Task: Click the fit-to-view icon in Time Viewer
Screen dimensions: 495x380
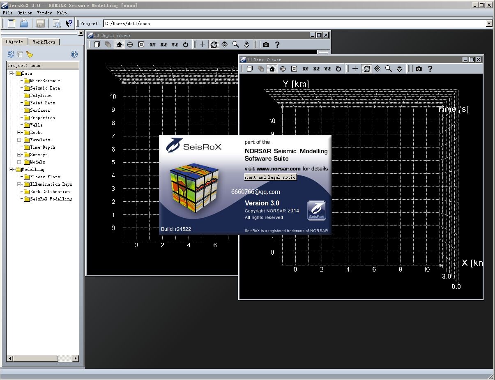Action: click(x=294, y=69)
